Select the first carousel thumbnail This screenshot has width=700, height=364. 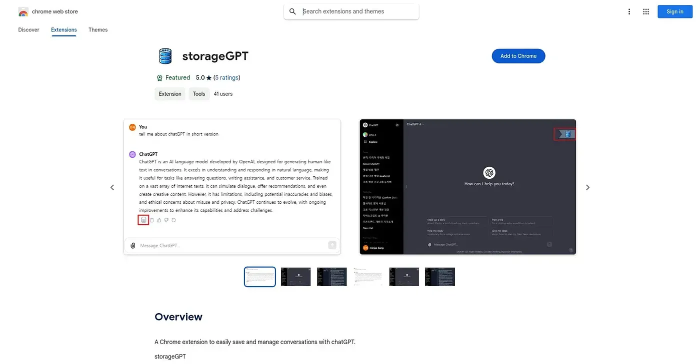[260, 277]
